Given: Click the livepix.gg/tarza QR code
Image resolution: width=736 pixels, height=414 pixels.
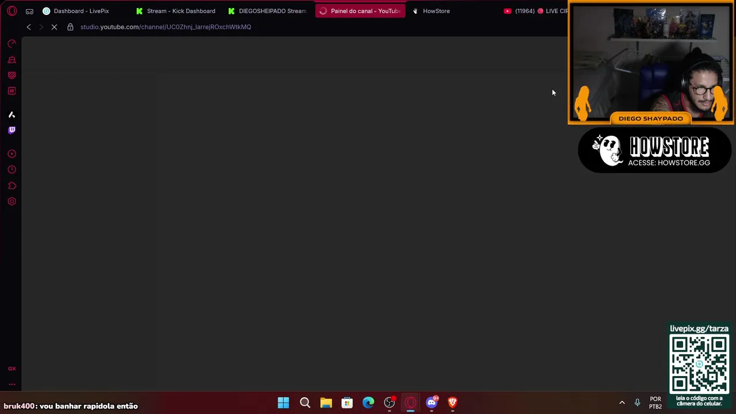Looking at the screenshot, I should (x=699, y=364).
